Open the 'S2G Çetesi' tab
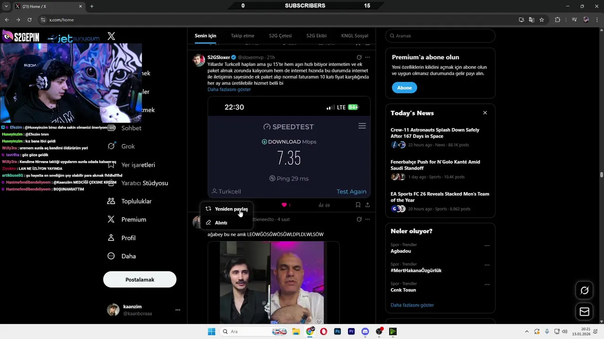 [x=280, y=36]
